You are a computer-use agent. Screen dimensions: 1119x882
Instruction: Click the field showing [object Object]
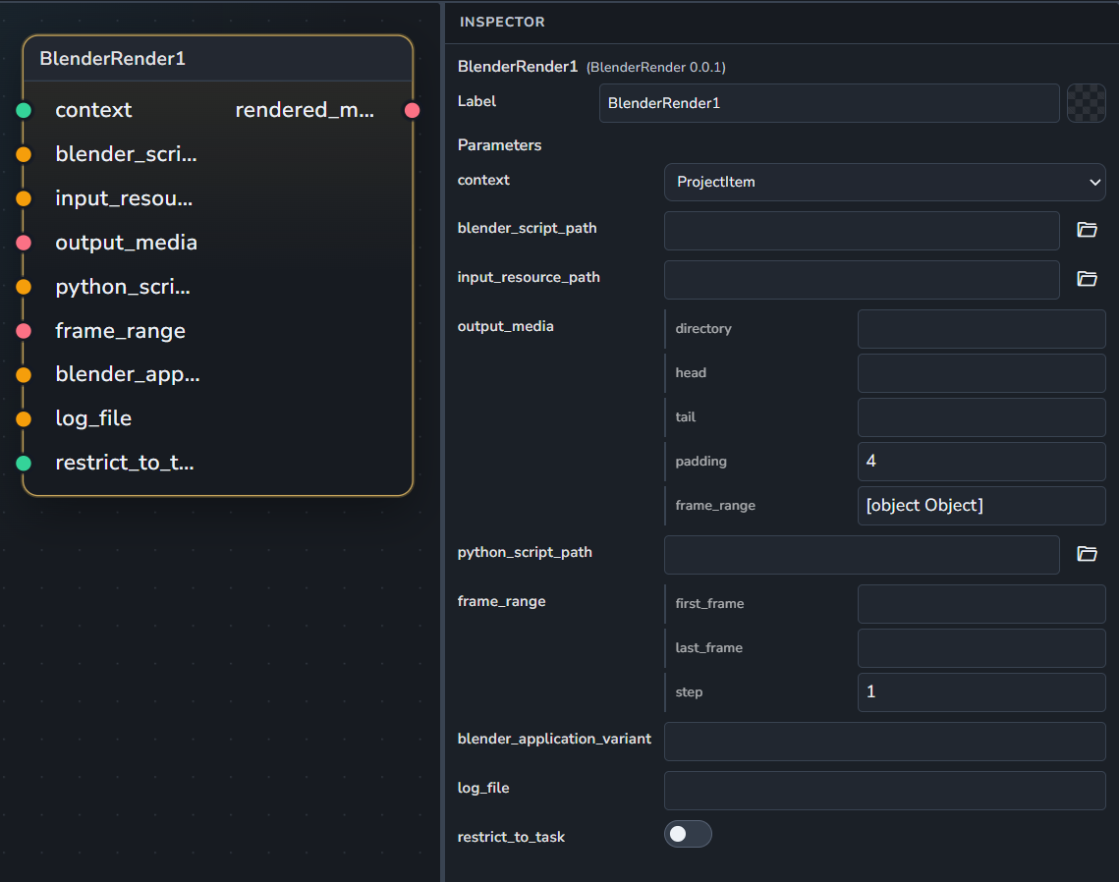pyautogui.click(x=981, y=506)
